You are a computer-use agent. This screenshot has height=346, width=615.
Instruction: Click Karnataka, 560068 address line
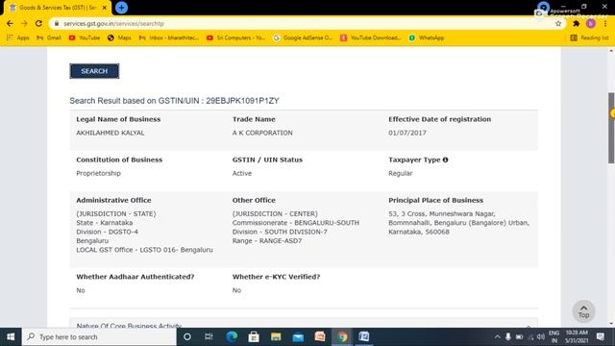[x=419, y=232]
